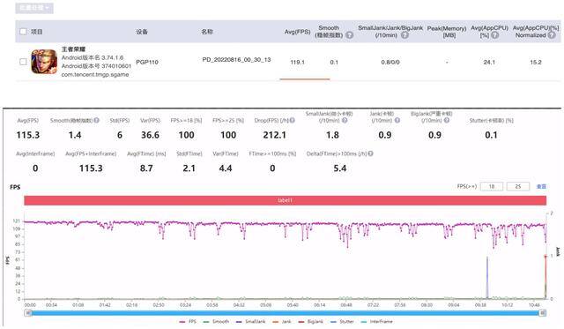Select the red label1 bar above chart

pos(286,200)
